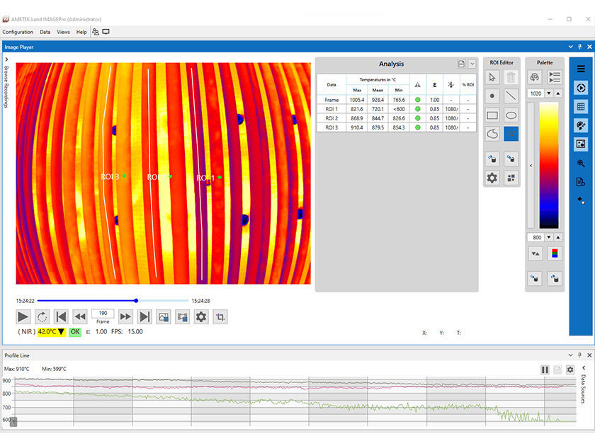Select the rectangle ROI drawing tool
The height and width of the screenshot is (446, 595).
492,115
